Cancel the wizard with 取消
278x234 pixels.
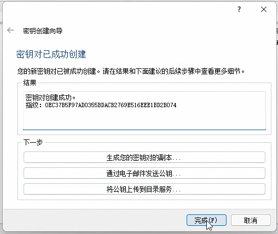251,220
